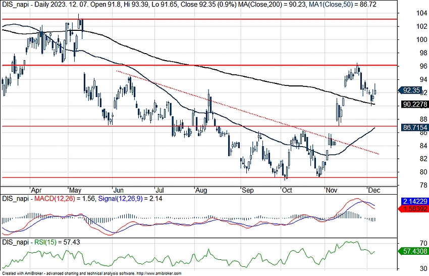Click the 82 price axis label
This screenshot has width=429, height=276.
pyautogui.click(x=423, y=159)
